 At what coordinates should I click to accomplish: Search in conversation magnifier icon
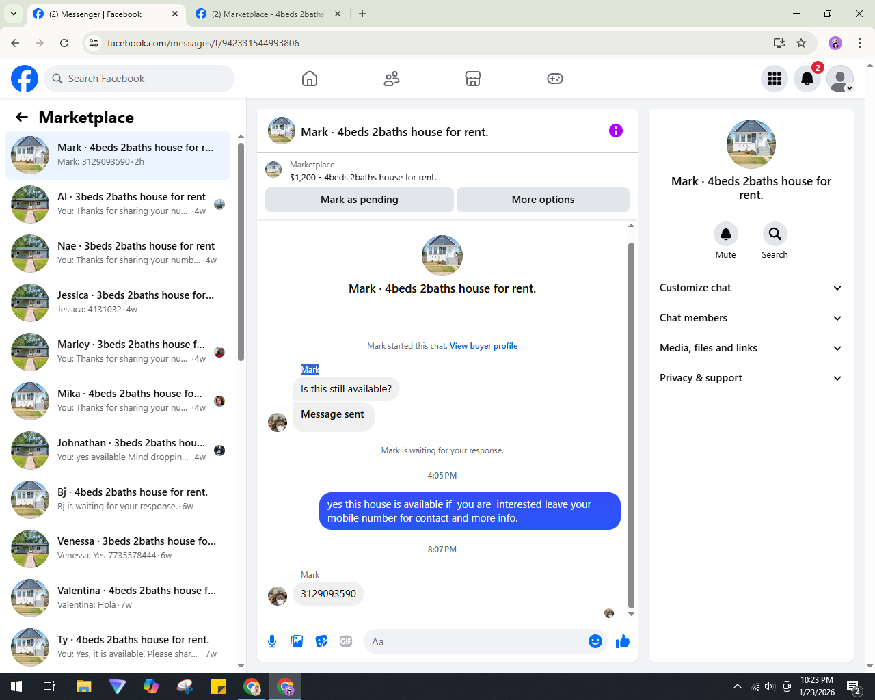click(x=775, y=234)
